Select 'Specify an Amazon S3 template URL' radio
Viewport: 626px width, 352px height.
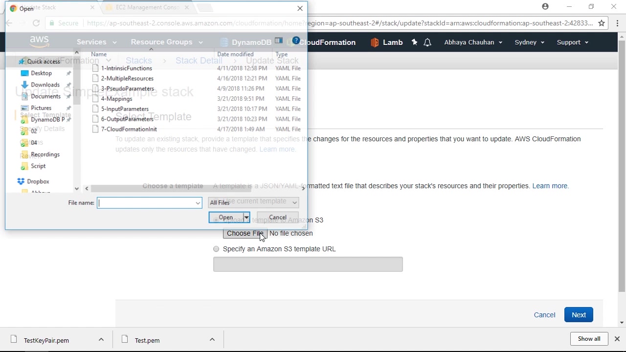tap(216, 249)
